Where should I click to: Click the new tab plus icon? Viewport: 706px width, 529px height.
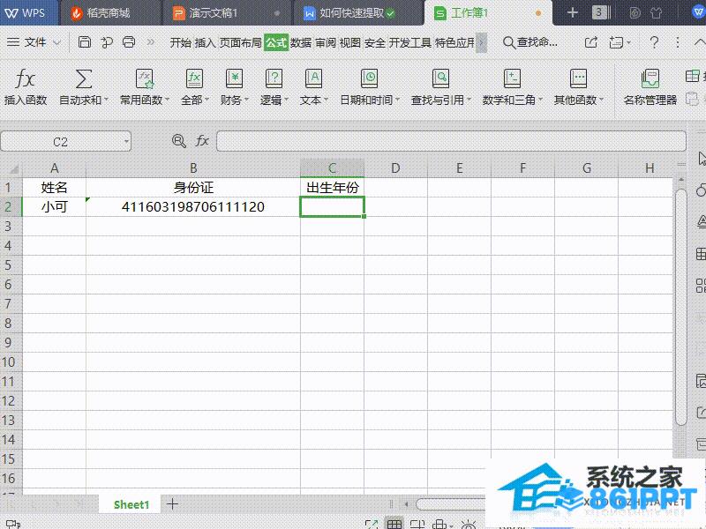(572, 12)
